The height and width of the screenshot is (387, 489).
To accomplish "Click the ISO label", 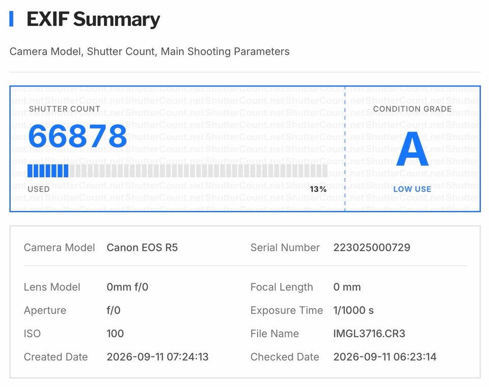I will [32, 334].
